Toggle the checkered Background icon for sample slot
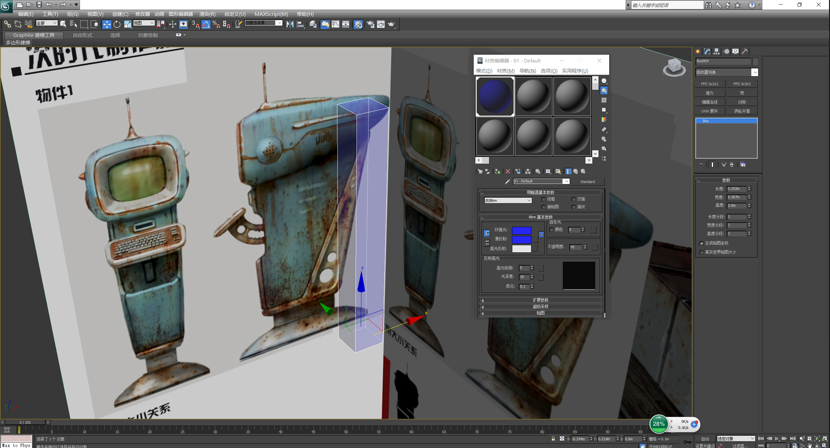Screen dimensions: 830x448 [604, 100]
